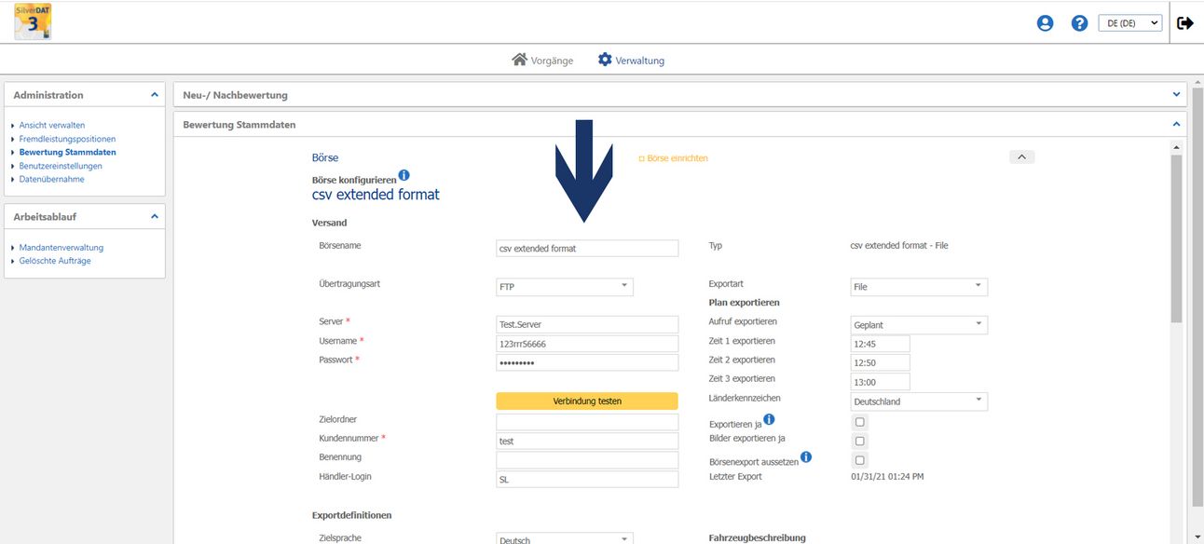Open the help question mark icon
Screen dimensions: 1204x544
[1079, 23]
